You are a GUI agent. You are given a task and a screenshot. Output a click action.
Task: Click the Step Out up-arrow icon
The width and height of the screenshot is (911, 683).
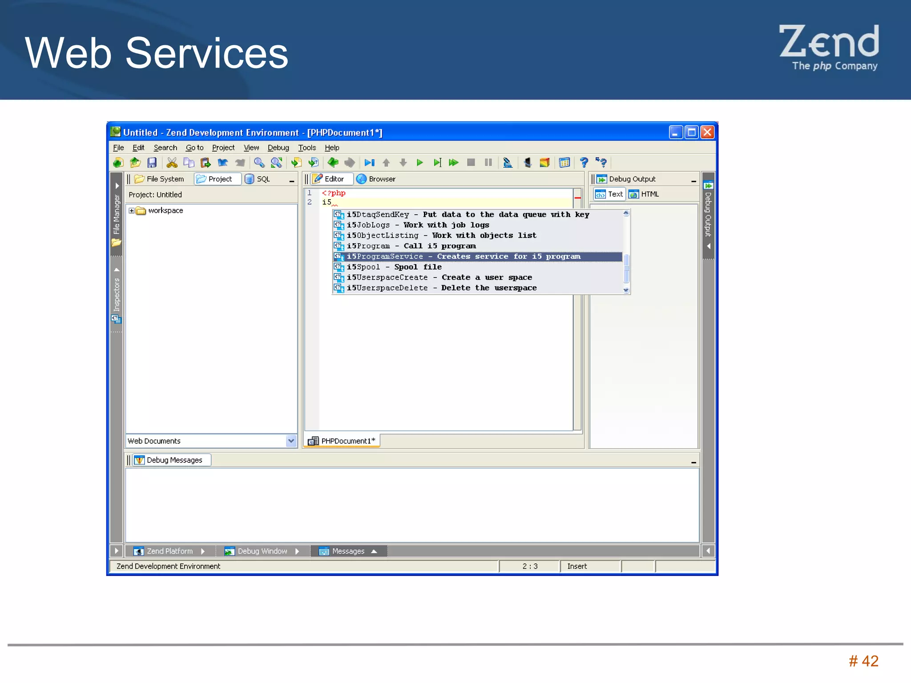[386, 163]
